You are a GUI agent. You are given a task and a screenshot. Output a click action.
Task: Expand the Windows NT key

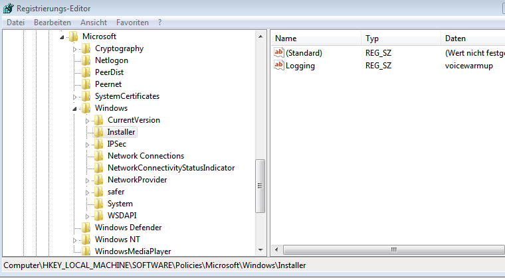(x=74, y=240)
